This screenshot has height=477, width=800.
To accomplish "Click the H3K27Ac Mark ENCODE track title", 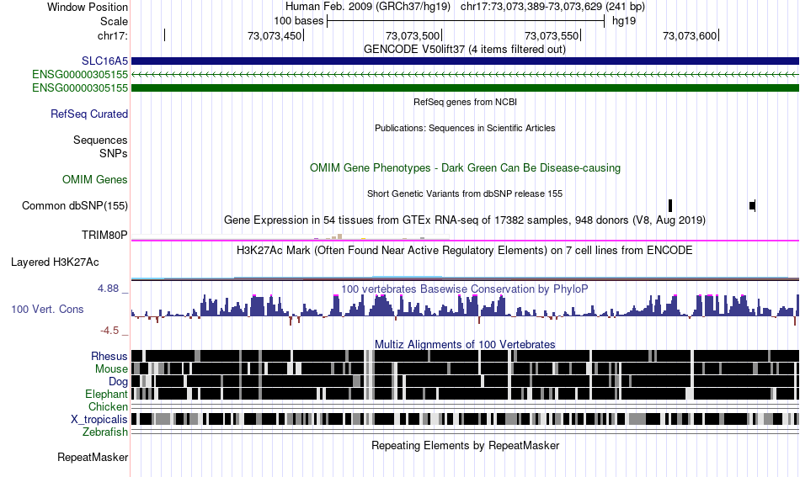I will (x=465, y=250).
